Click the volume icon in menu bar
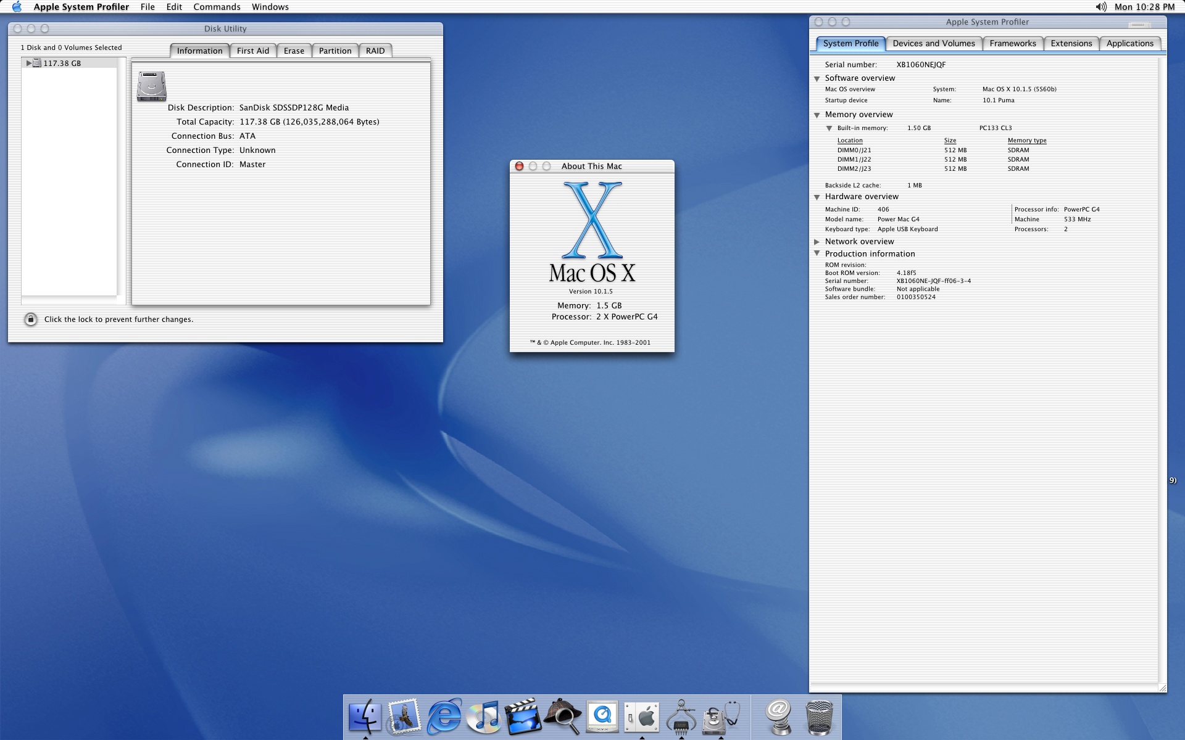The height and width of the screenshot is (740, 1185). [1101, 7]
